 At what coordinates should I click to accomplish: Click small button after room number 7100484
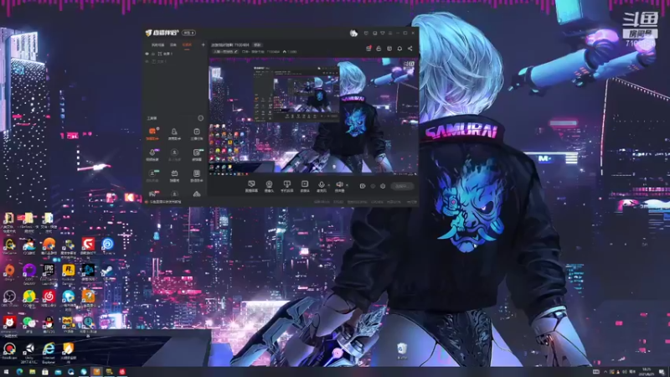pyautogui.click(x=257, y=45)
